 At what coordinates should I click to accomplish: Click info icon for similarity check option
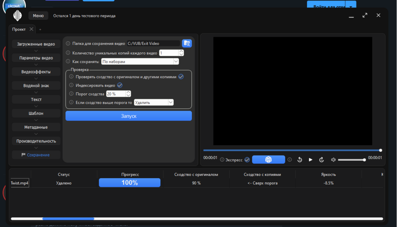coord(71,77)
